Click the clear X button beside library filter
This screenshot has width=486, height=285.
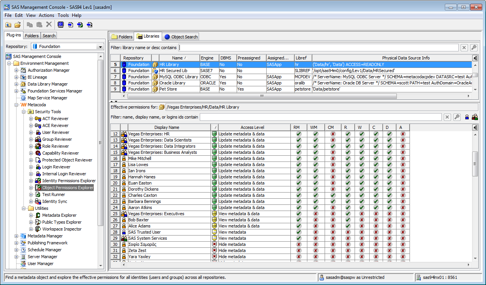(x=464, y=48)
